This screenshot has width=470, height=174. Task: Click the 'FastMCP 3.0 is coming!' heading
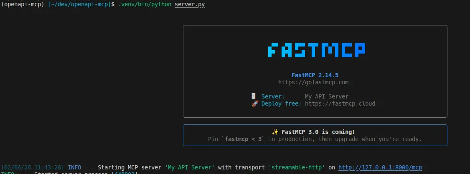pyautogui.click(x=318, y=132)
